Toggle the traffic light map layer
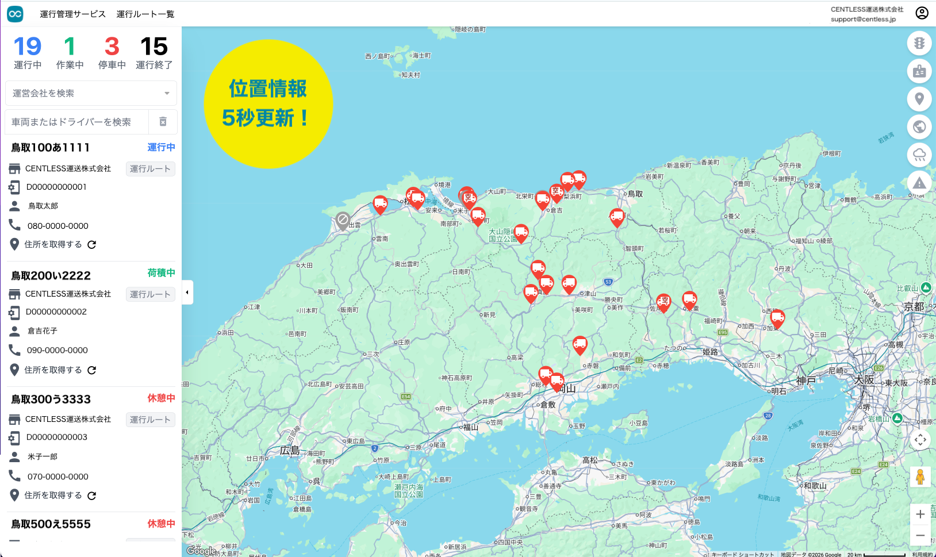 point(919,43)
